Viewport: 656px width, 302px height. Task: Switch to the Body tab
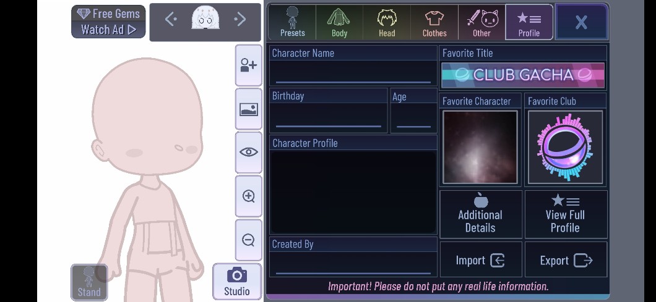point(339,22)
